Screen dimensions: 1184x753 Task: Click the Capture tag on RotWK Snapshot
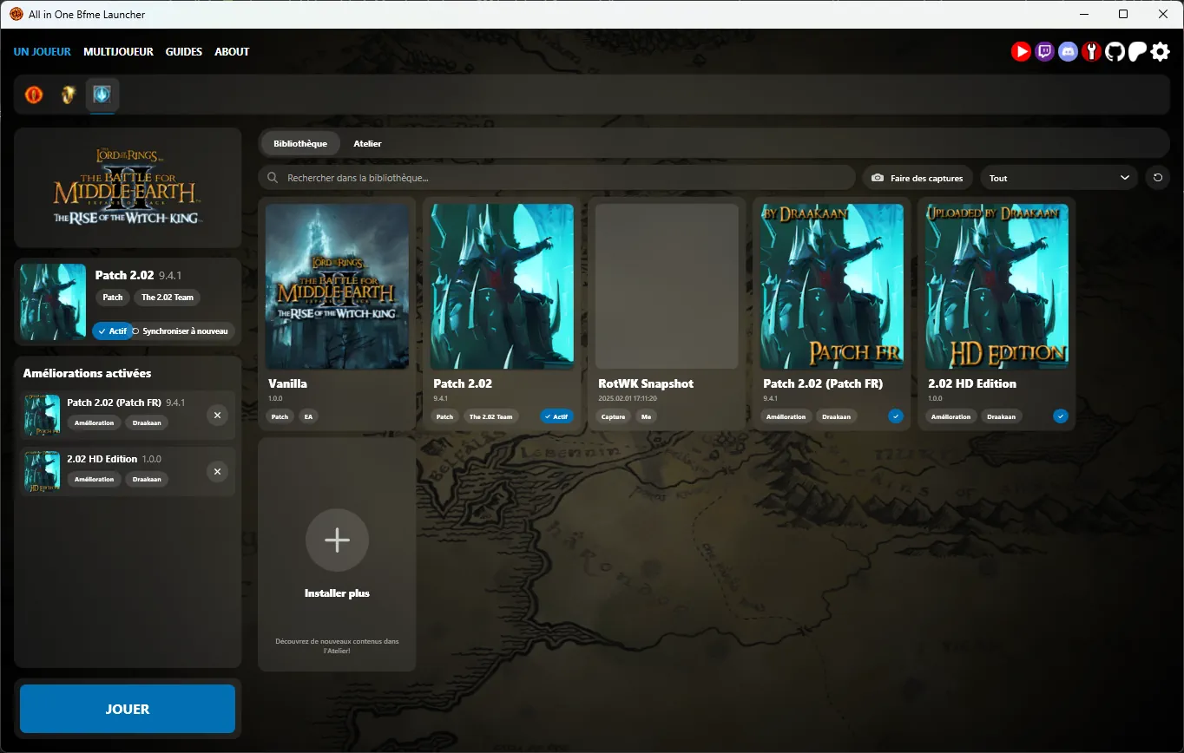(x=614, y=416)
